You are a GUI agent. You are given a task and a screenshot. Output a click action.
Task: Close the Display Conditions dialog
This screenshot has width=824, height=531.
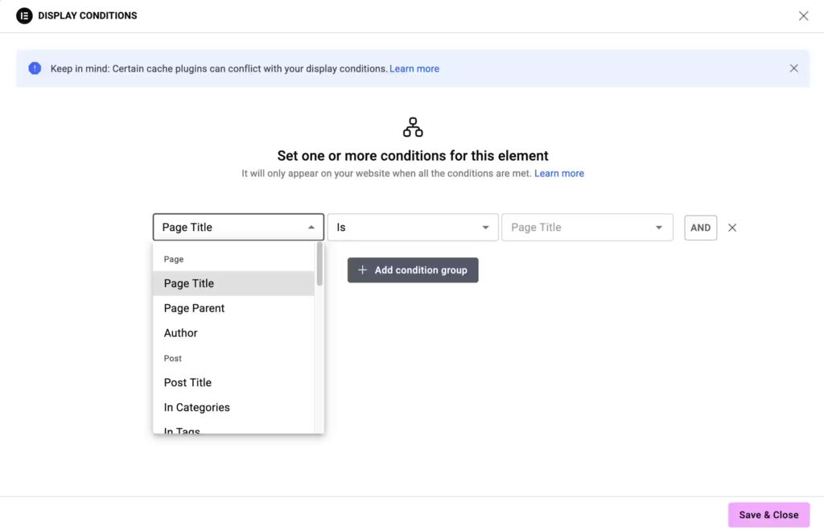[x=803, y=16]
